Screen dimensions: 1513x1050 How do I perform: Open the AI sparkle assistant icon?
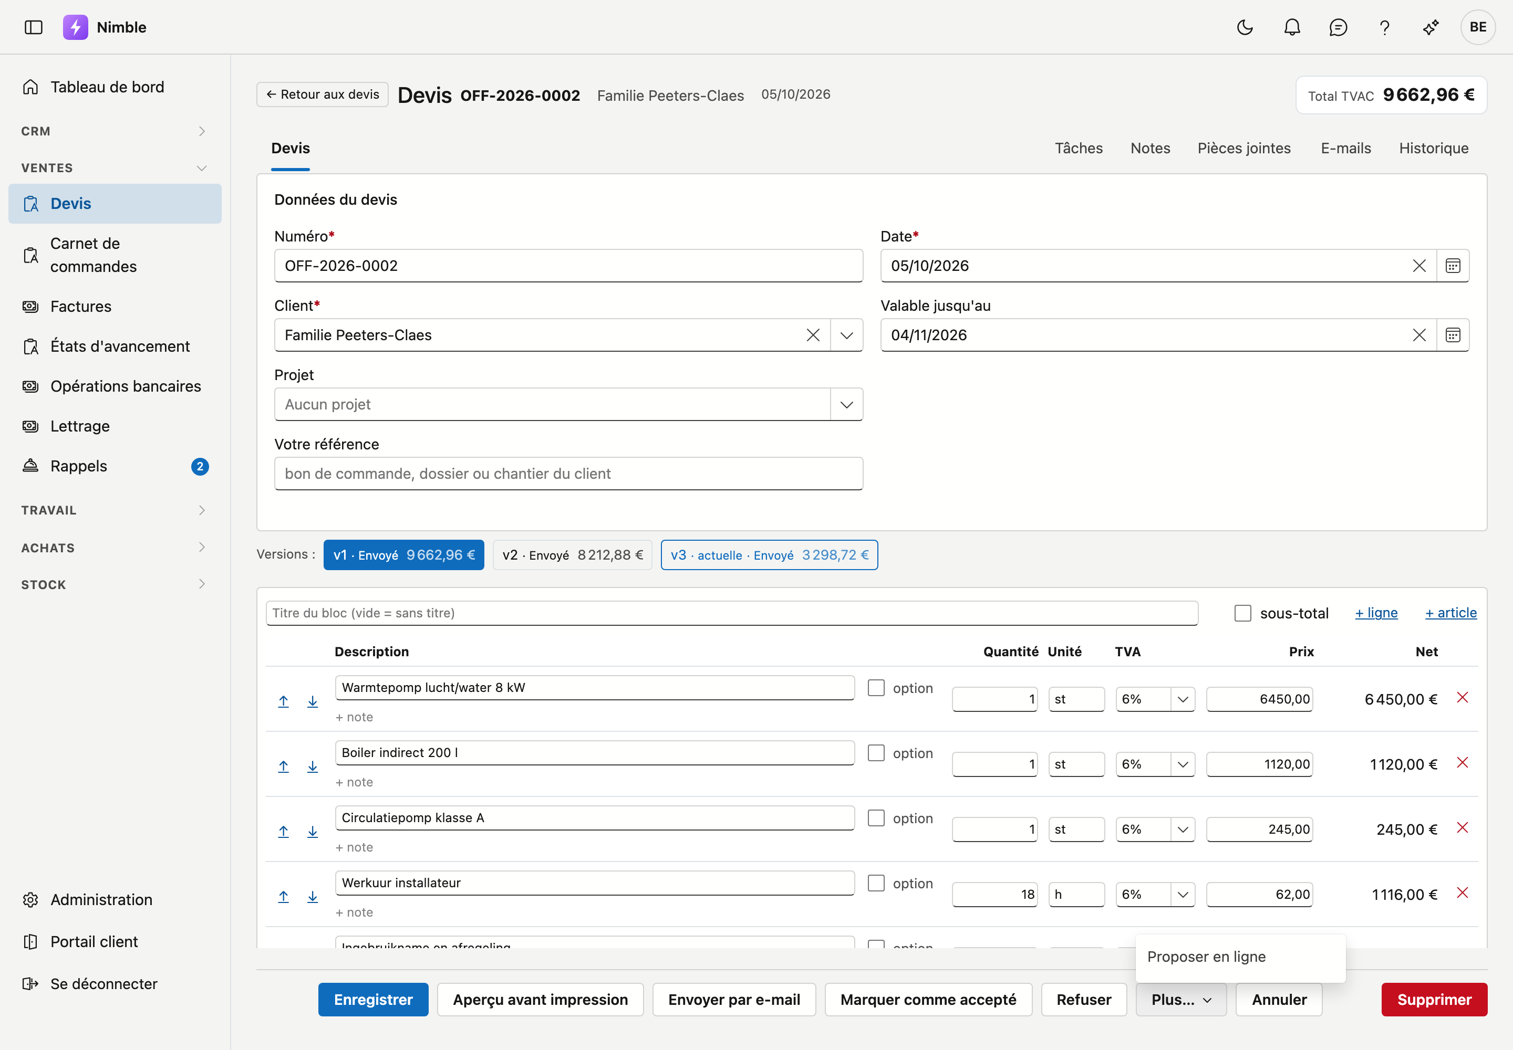1431,27
